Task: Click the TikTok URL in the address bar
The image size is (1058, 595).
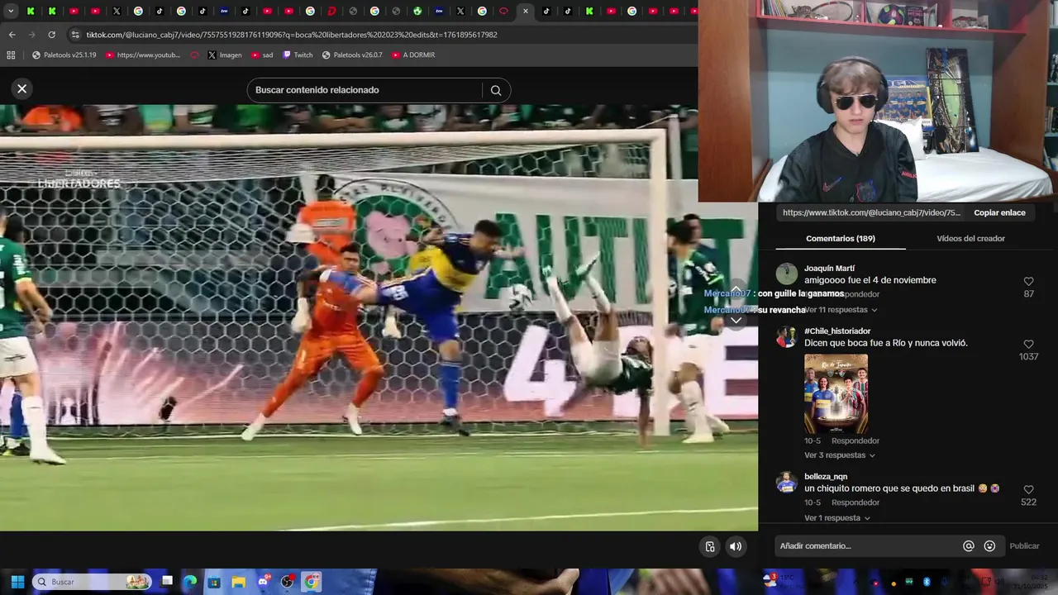Action: click(292, 35)
